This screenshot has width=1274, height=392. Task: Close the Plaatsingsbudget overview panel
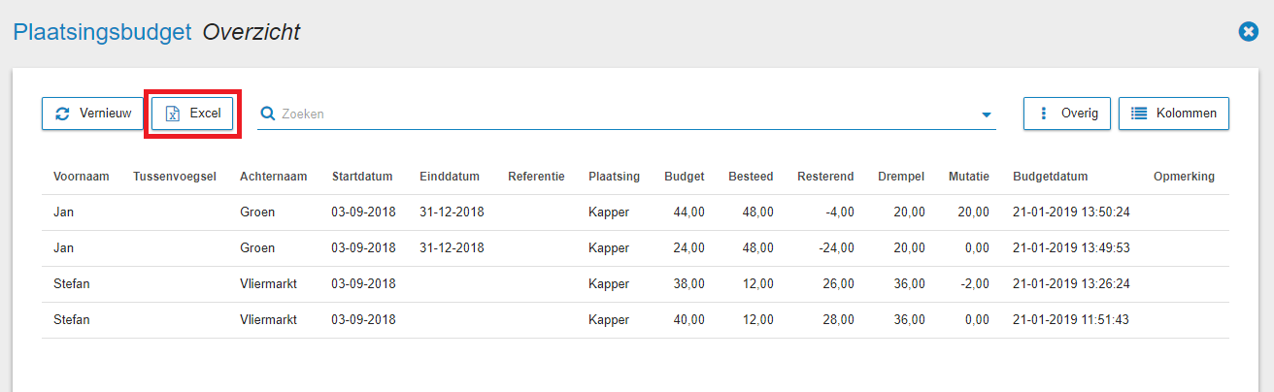[x=1249, y=32]
